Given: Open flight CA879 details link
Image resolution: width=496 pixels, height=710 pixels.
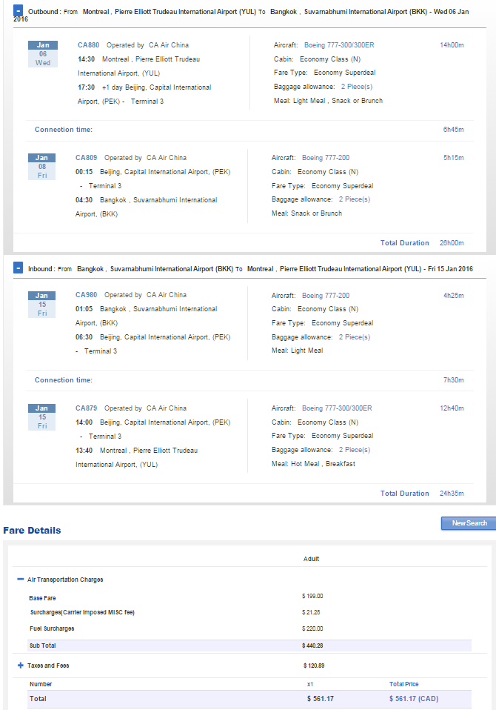Looking at the screenshot, I should pyautogui.click(x=86, y=408).
